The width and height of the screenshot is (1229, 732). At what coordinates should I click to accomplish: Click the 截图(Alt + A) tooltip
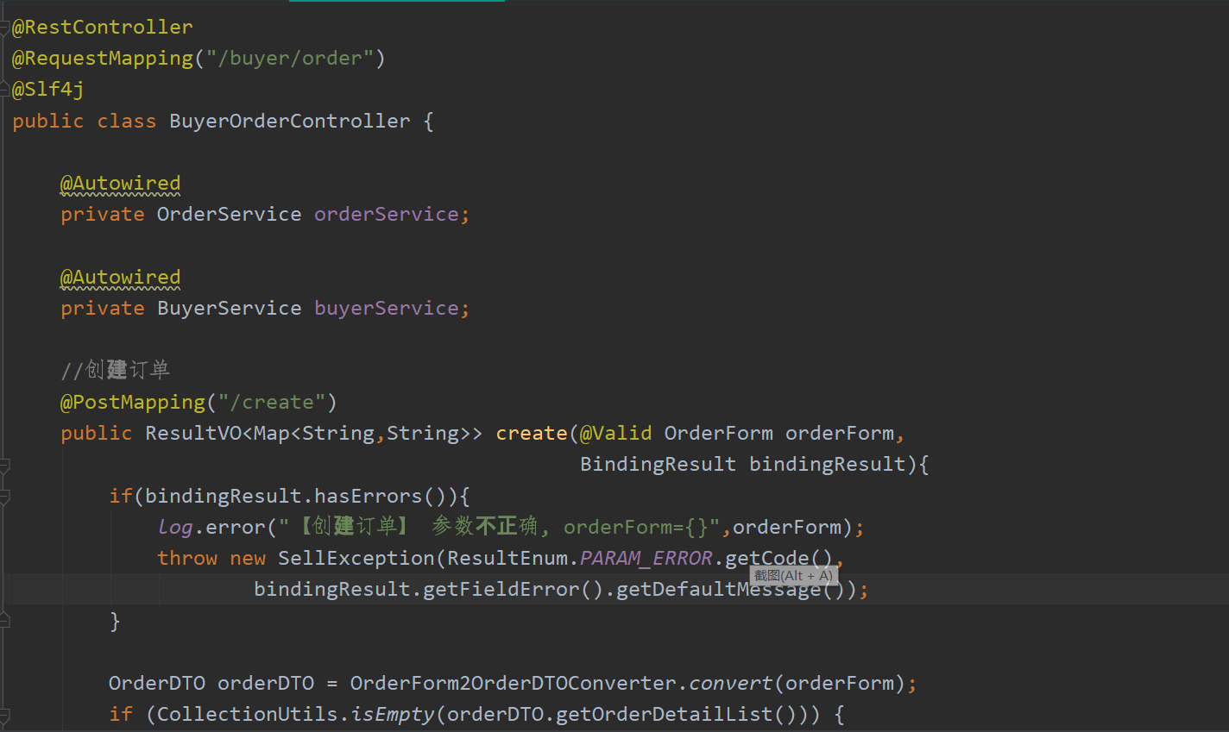coord(793,576)
